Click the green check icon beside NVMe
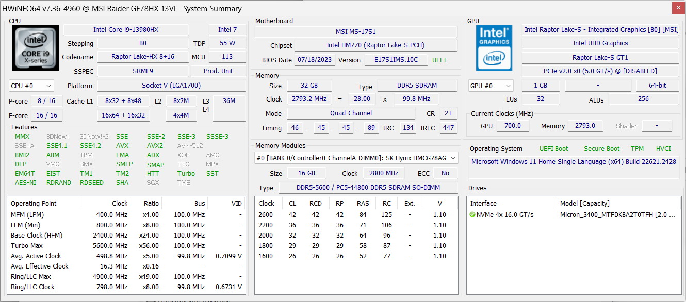 [x=472, y=215]
